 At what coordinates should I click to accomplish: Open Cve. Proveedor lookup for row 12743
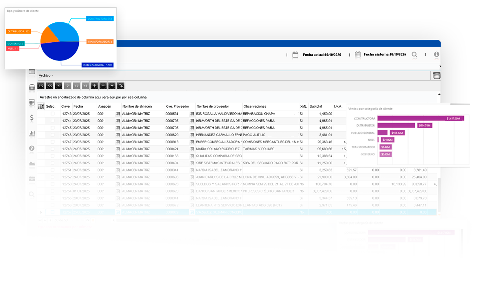point(192,114)
